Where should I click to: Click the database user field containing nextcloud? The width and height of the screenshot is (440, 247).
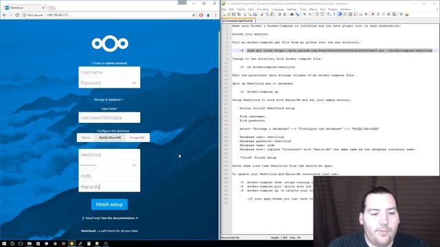coord(109,154)
